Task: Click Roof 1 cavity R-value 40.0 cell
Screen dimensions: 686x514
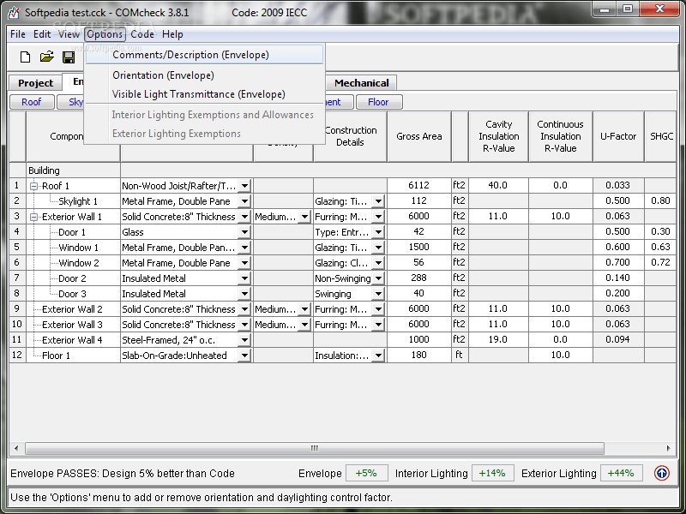Action: point(498,185)
